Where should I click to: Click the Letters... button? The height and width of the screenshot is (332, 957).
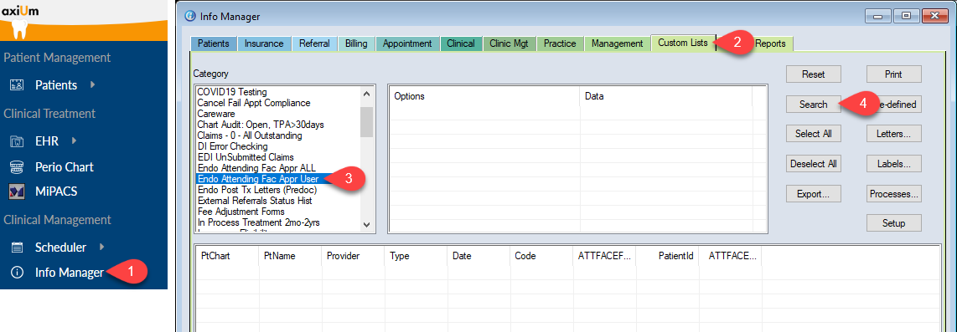pyautogui.click(x=893, y=134)
